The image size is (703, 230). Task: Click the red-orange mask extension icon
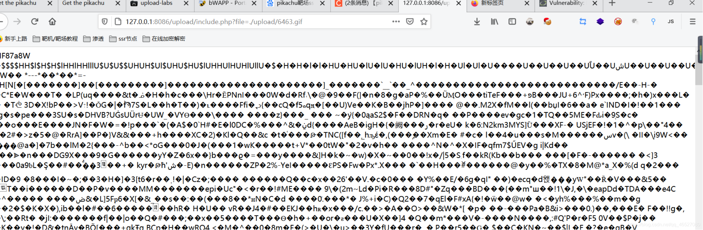[x=547, y=21]
